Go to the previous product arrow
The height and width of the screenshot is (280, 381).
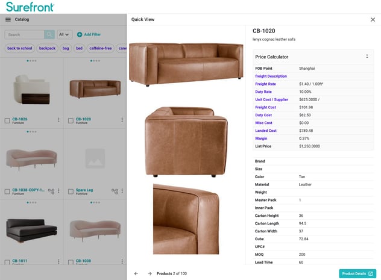pyautogui.click(x=136, y=273)
